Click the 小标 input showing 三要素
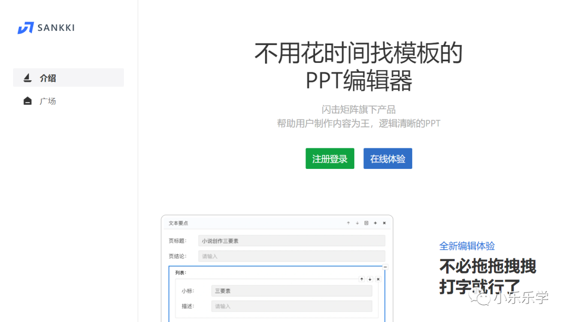This screenshot has height=322, width=567. [291, 291]
